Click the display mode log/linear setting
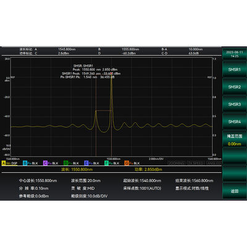 (x=192, y=188)
